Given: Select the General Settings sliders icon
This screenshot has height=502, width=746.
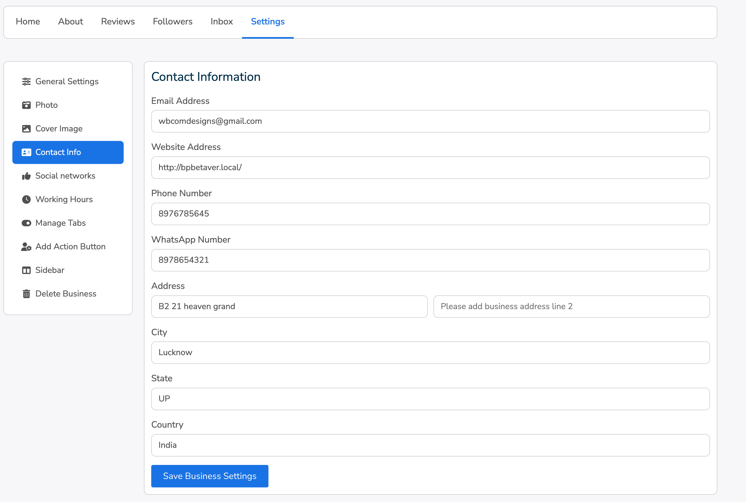Looking at the screenshot, I should [x=27, y=81].
